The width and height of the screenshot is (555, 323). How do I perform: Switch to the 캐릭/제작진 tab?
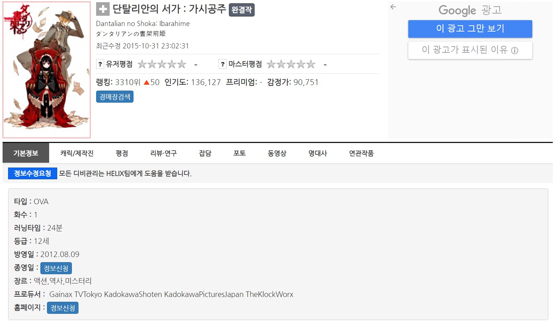(77, 153)
